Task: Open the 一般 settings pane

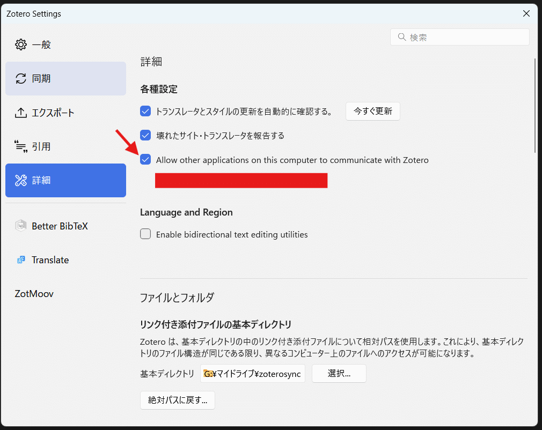Action: click(65, 45)
